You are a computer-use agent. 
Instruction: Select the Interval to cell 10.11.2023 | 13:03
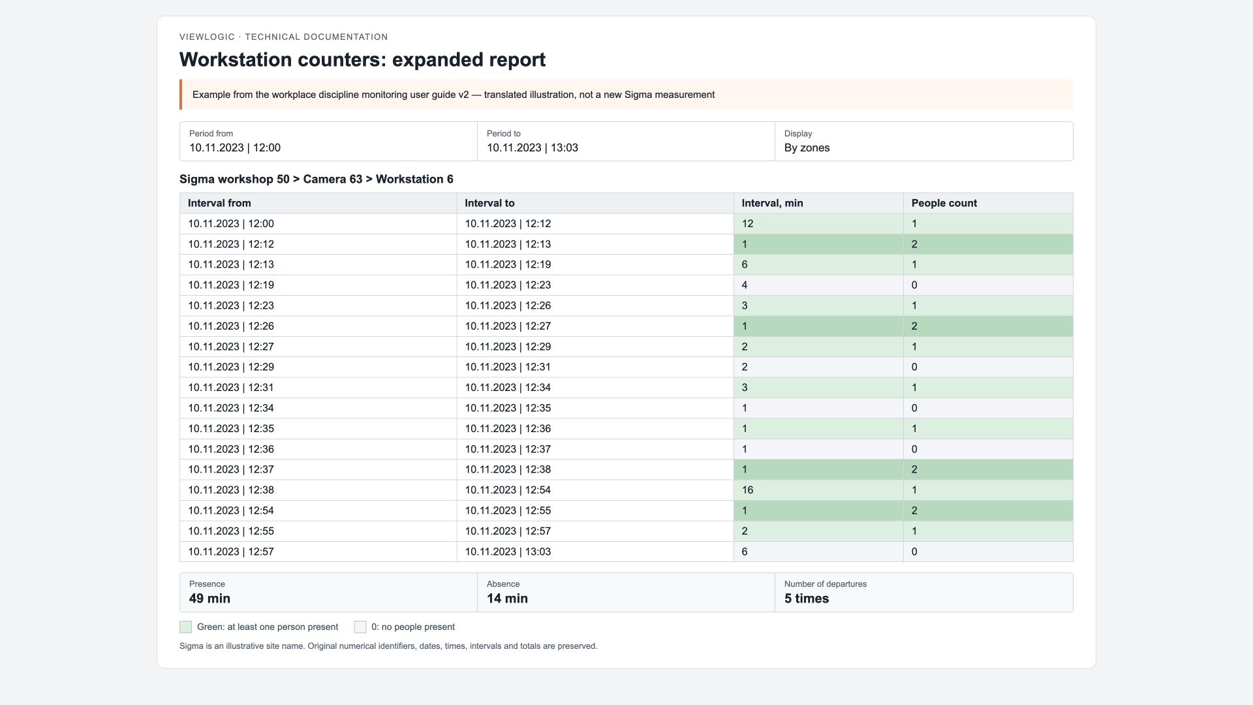pyautogui.click(x=595, y=552)
